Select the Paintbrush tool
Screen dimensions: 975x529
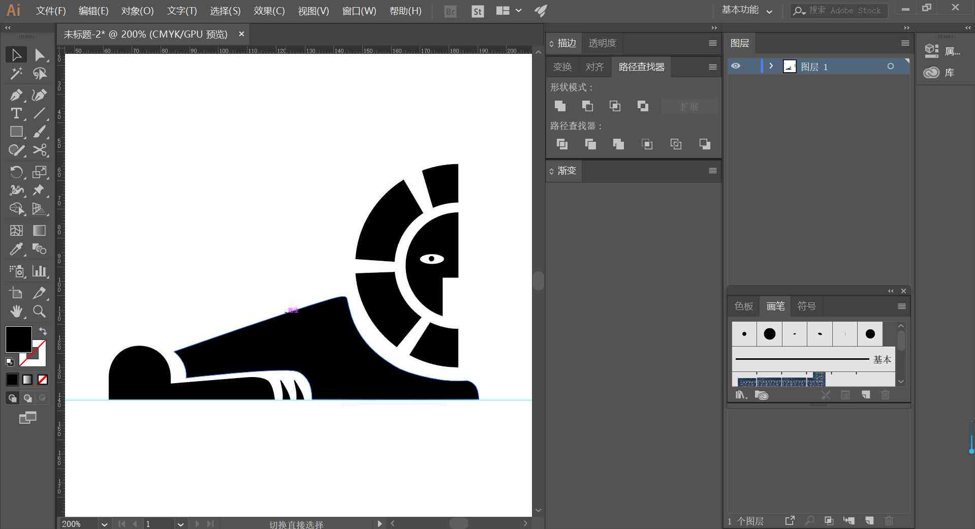pos(39,132)
